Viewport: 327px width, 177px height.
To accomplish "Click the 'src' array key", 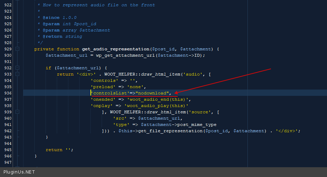I will (x=120, y=118).
